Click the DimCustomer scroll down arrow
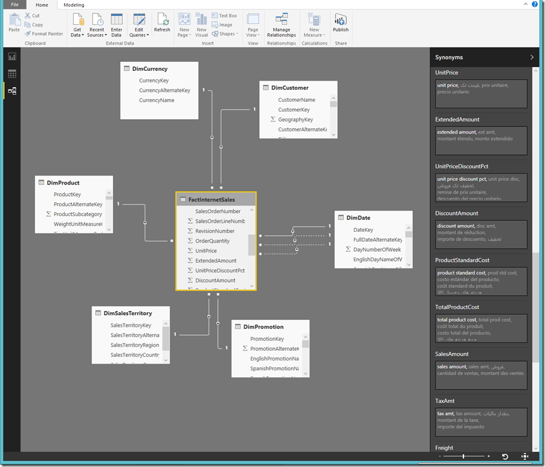The width and height of the screenshot is (545, 467). [334, 135]
